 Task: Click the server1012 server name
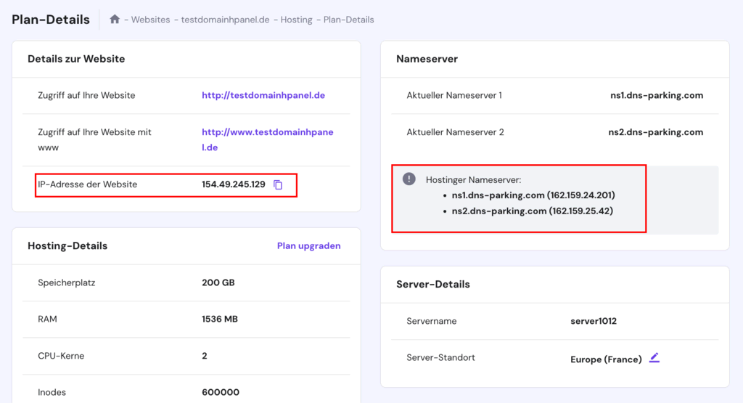coord(594,321)
